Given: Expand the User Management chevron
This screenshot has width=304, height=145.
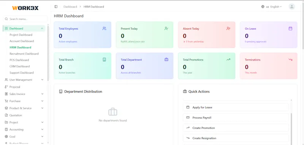Looking at the screenshot, I should (x=42, y=80).
